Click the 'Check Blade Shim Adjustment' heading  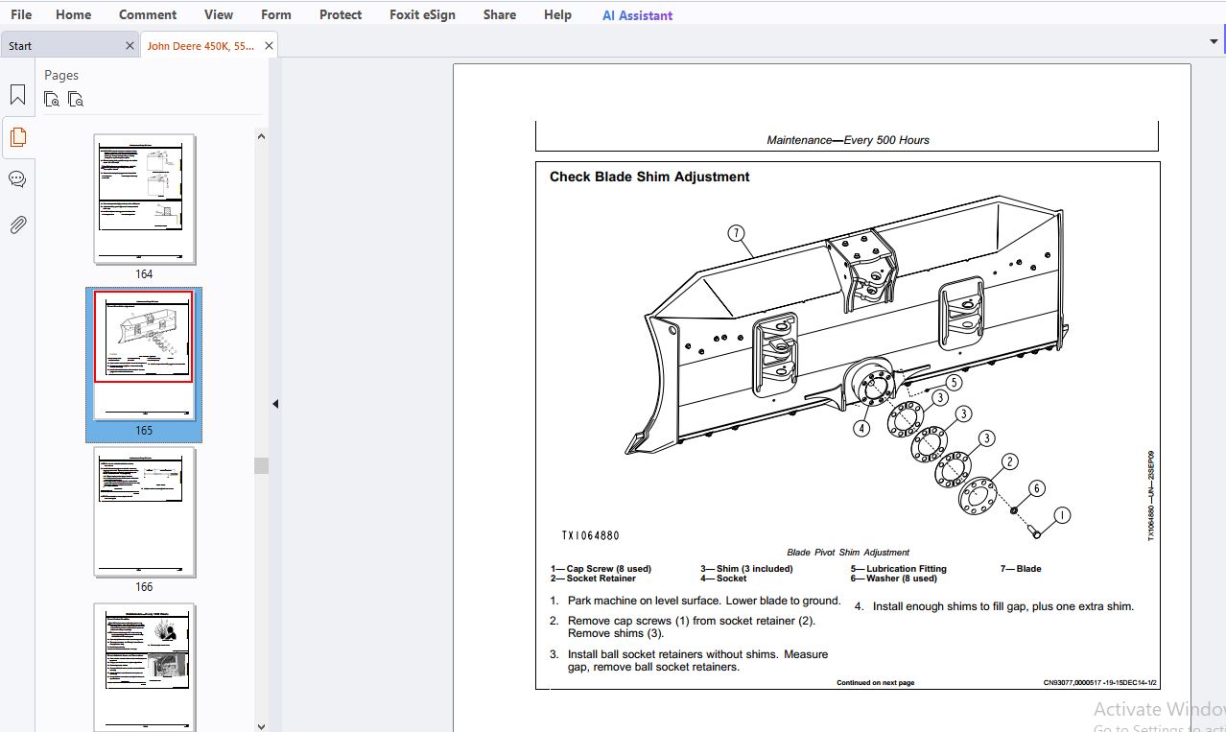point(649,177)
